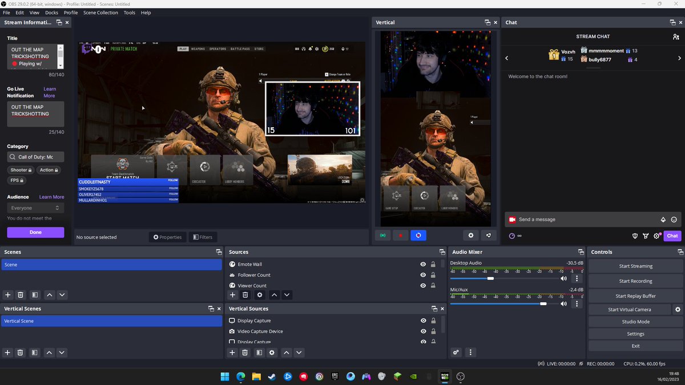This screenshot has height=385, width=685.
Task: Adjust Mic/Aux volume slider handle
Action: (543, 304)
